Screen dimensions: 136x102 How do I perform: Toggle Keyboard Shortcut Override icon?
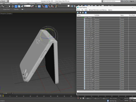pos(39,6)
